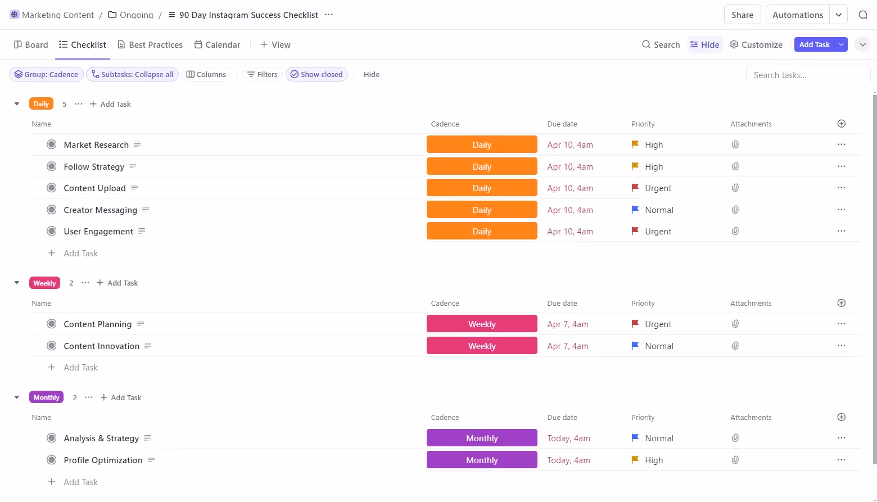Toggle Subtasks: Collapse all setting
The height and width of the screenshot is (502, 877).
132,74
